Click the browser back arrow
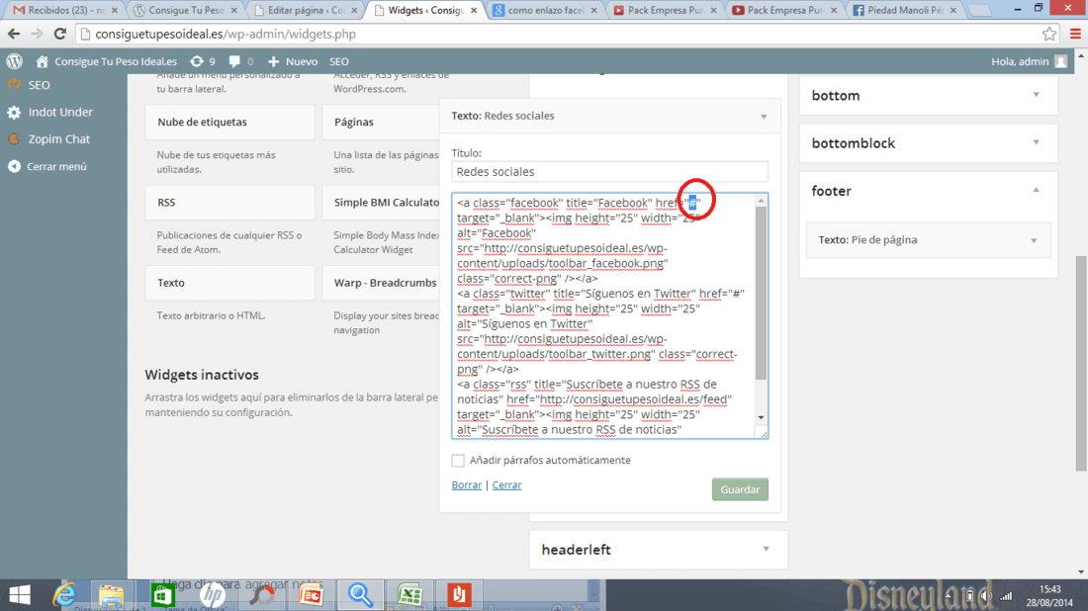Viewport: 1088px width, 611px height. (x=14, y=34)
